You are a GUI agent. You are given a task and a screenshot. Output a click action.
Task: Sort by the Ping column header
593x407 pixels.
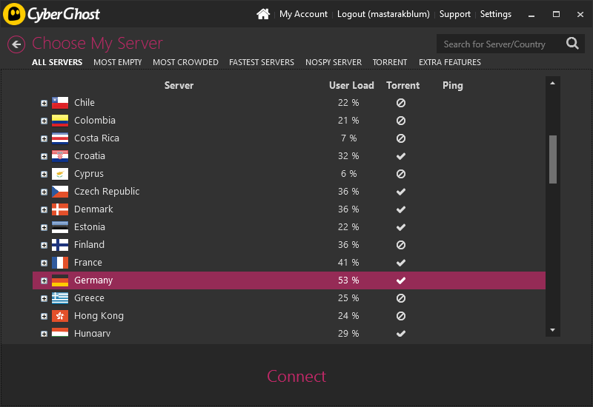453,85
